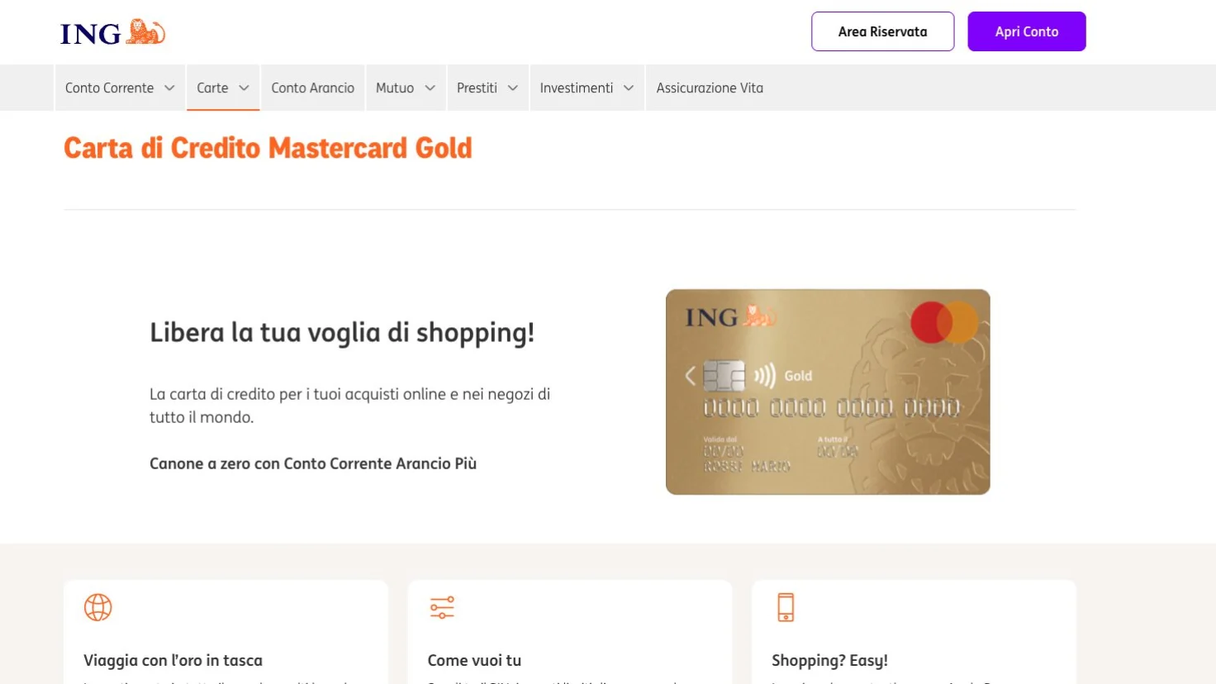This screenshot has width=1216, height=684.
Task: Click the Mastercard logo on the gold card
Action: [x=943, y=321]
